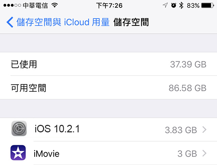217x165 pixels.
Task: Tap the blue back chevron arrow
Action: click(x=10, y=22)
